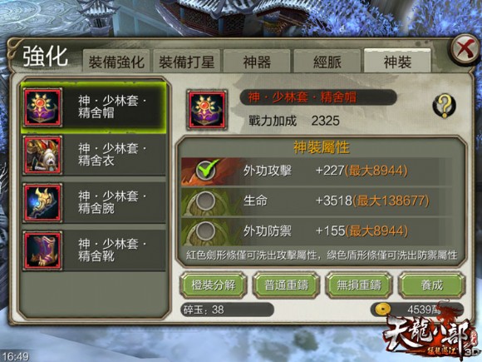Open the 神器 tab
The width and height of the screenshot is (482, 362).
pyautogui.click(x=257, y=62)
